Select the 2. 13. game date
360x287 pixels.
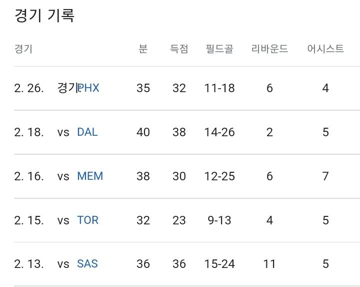[x=29, y=264]
